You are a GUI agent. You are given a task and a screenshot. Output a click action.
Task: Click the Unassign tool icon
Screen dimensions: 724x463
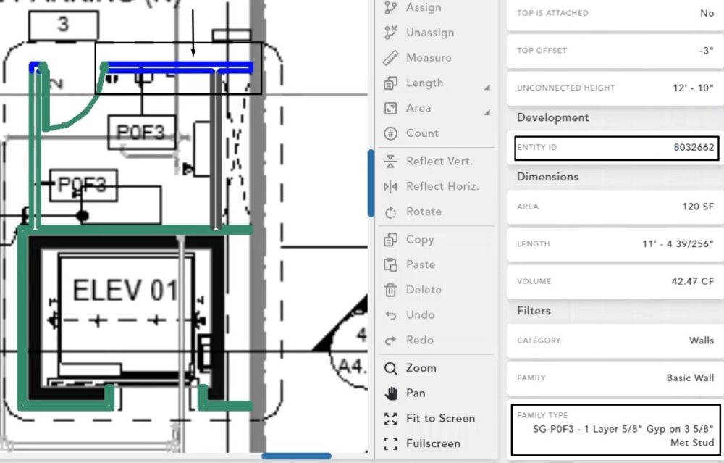[391, 33]
